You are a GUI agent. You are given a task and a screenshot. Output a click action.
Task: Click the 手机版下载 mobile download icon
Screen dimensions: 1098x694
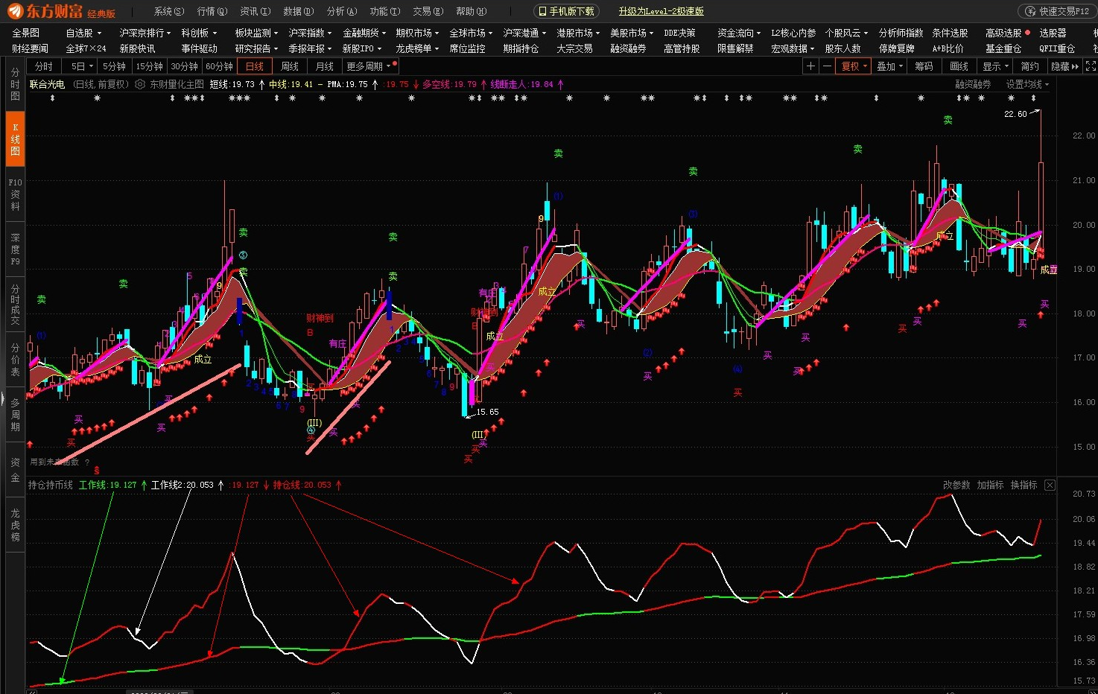(x=543, y=11)
